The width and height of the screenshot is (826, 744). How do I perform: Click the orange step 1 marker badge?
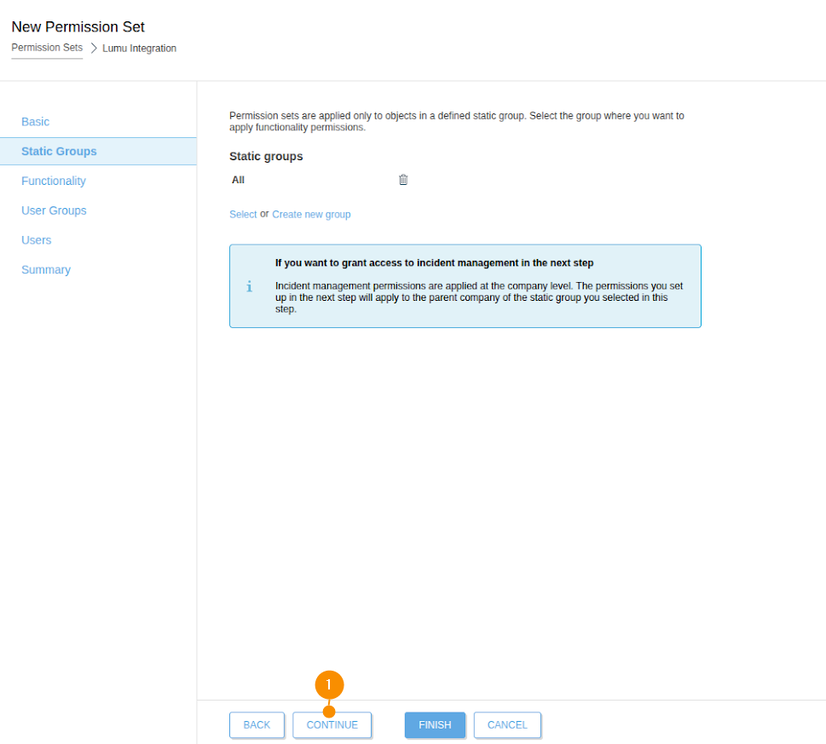(x=329, y=685)
